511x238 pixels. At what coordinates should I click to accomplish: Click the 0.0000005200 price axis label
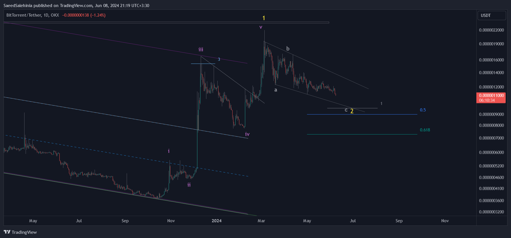pyautogui.click(x=491, y=166)
